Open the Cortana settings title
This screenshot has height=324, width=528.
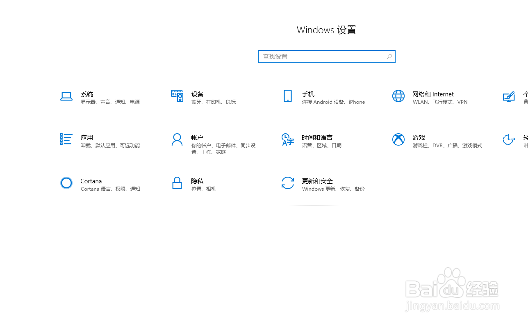[91, 181]
